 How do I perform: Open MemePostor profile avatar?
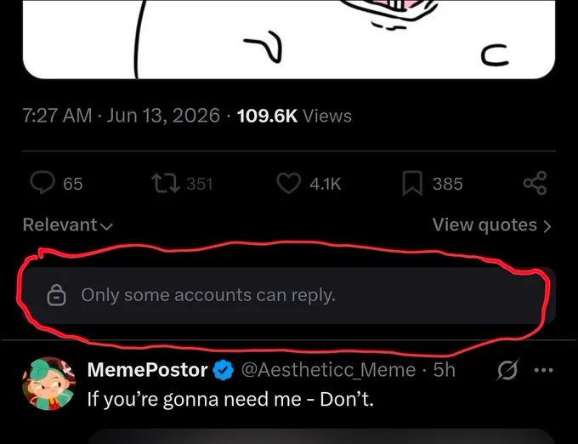tap(49, 384)
